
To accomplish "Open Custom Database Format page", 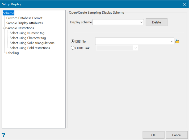I will 24,18.
